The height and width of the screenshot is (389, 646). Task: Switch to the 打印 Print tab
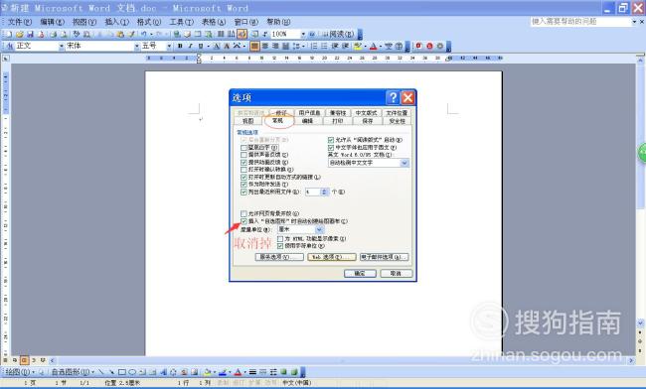click(338, 121)
